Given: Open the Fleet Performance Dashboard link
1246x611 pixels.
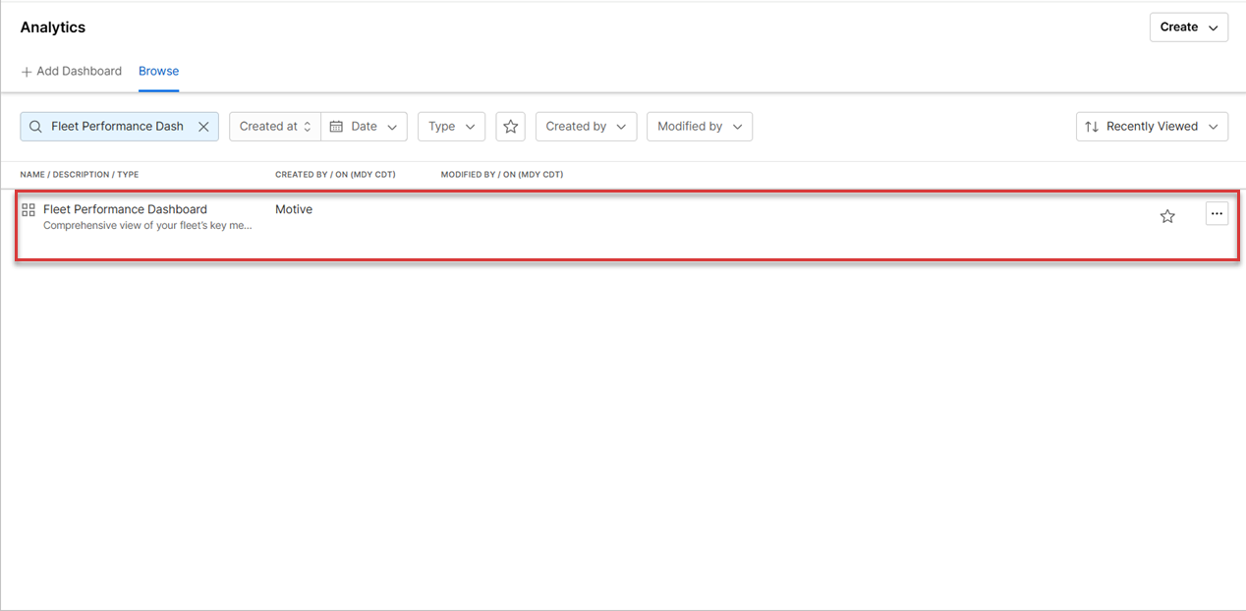Looking at the screenshot, I should 125,209.
